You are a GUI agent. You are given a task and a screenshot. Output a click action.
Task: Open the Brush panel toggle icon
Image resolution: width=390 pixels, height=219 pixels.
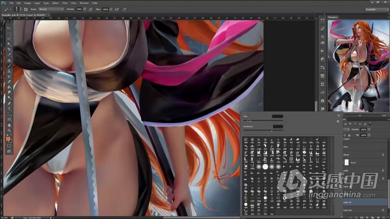[26, 9]
